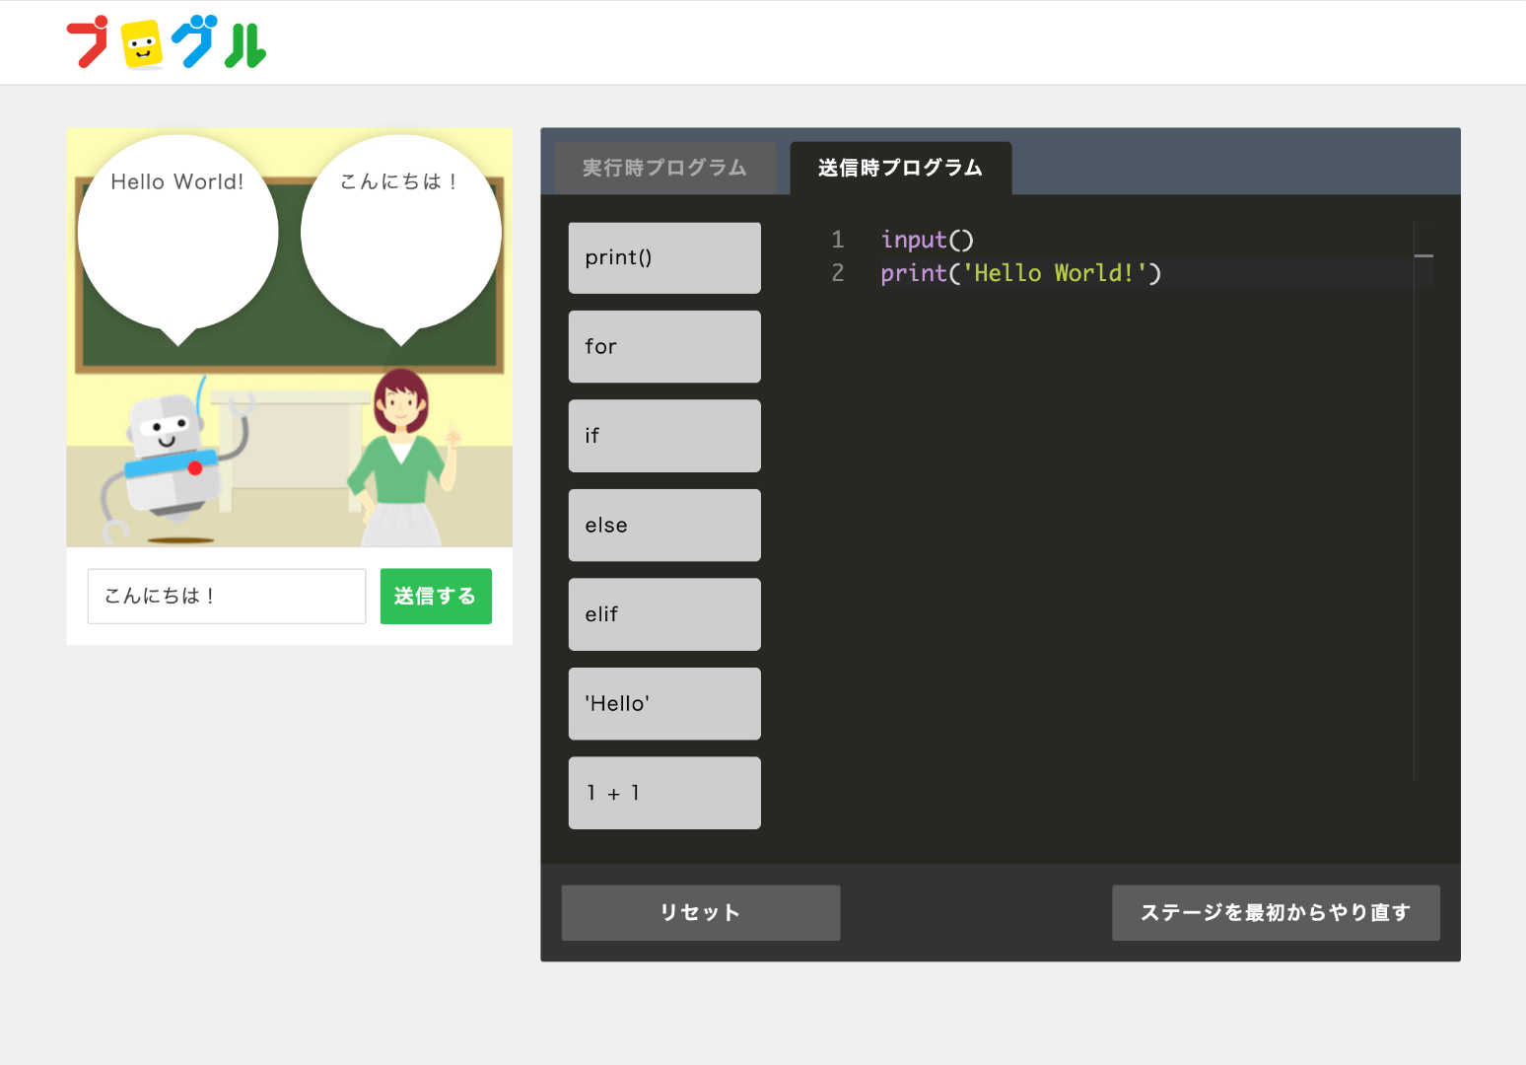The image size is (1526, 1065).
Task: Select the 送信時プログラム tab
Action: (x=901, y=168)
